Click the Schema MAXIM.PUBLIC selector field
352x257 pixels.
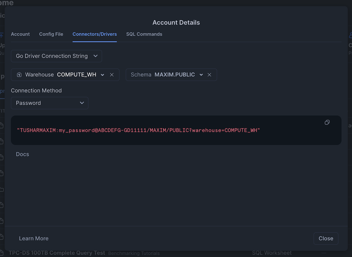[171, 75]
